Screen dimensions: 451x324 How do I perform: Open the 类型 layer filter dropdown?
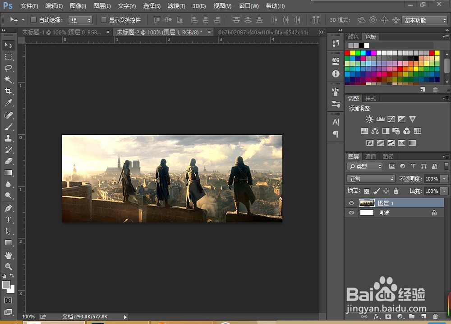(x=365, y=166)
